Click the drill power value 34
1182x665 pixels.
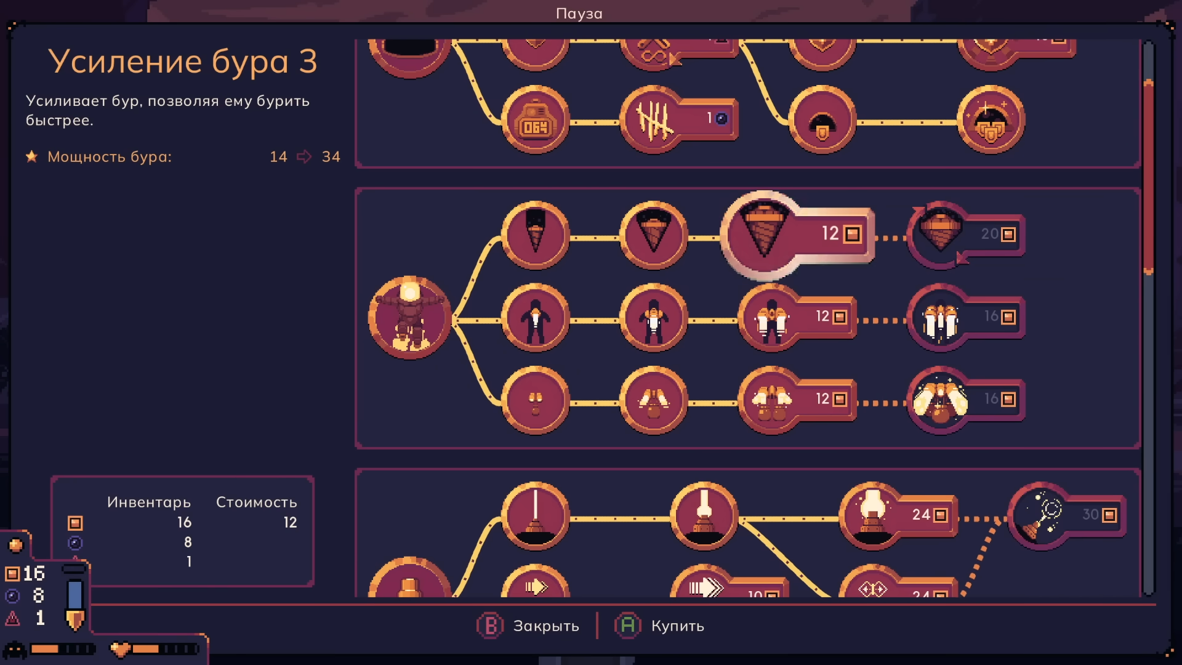tap(331, 157)
